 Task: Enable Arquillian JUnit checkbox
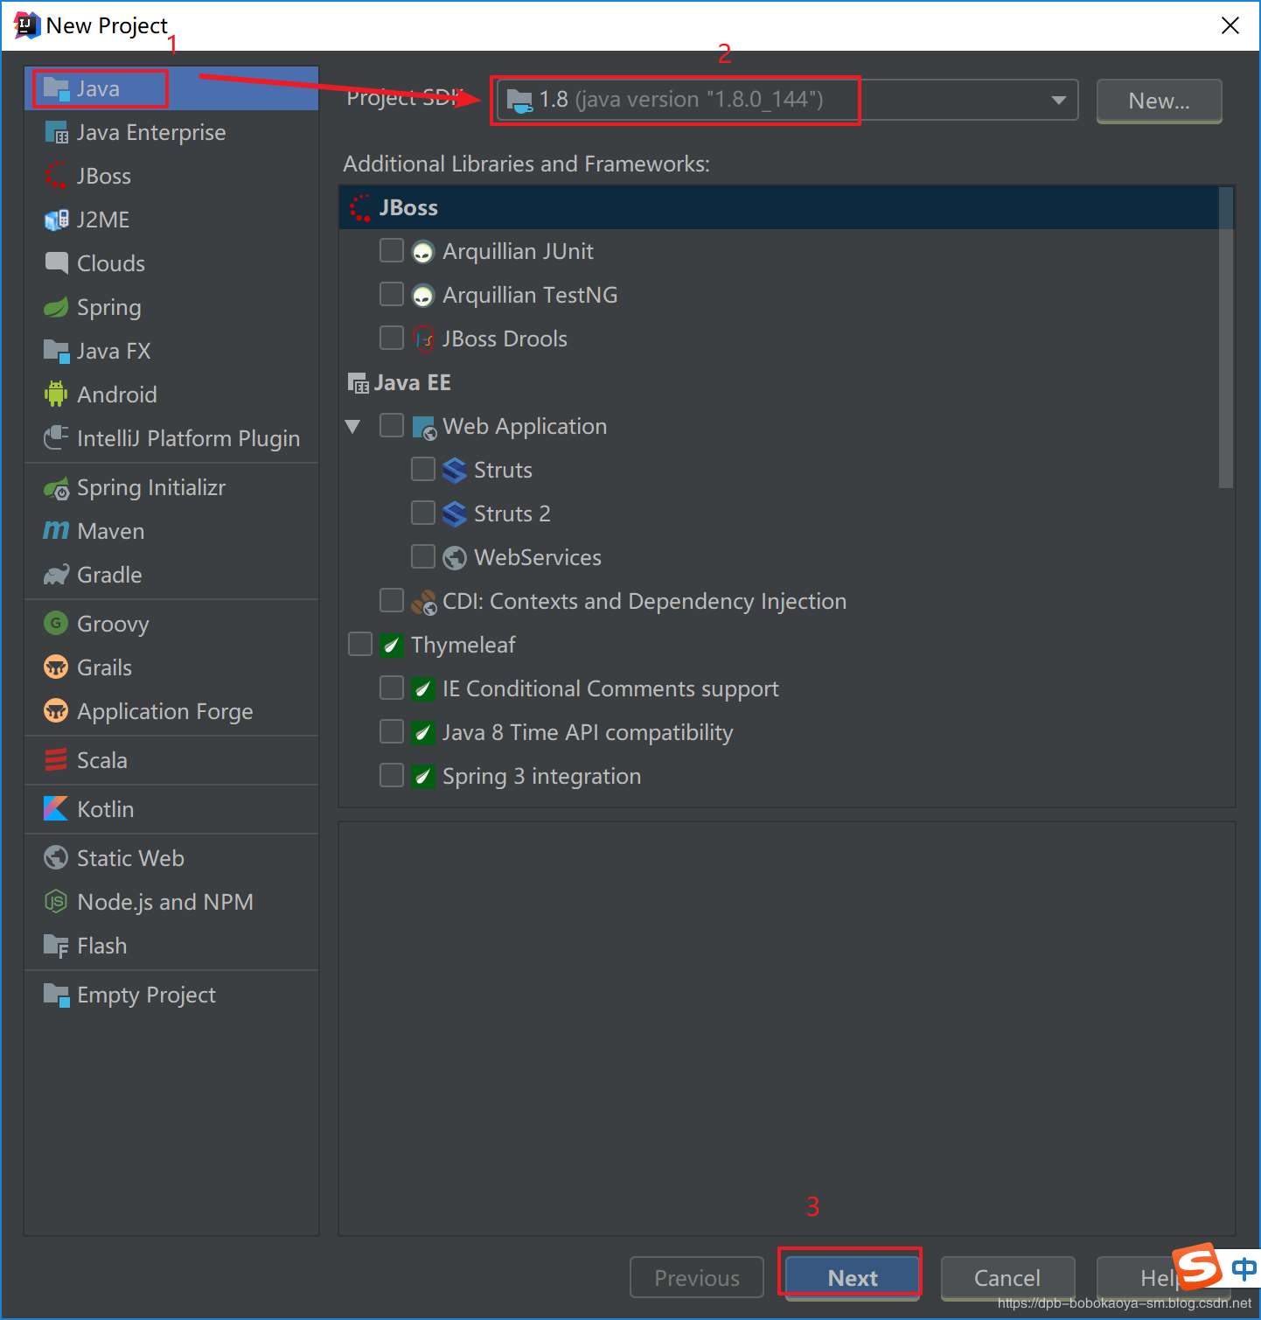coord(392,251)
